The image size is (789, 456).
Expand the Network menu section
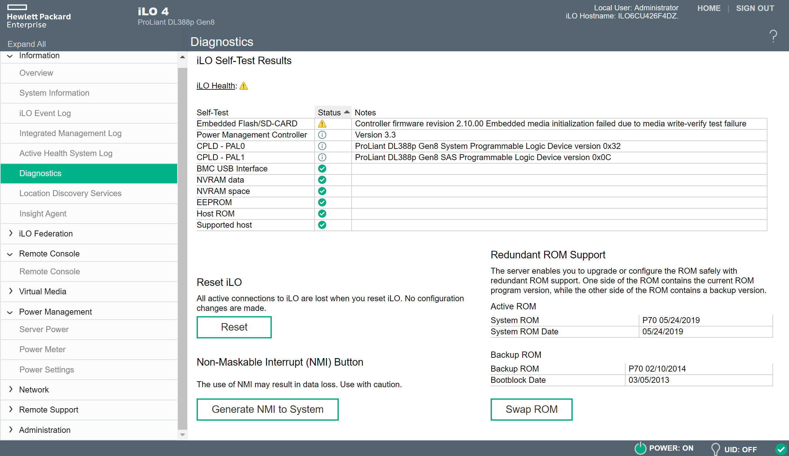(x=11, y=389)
